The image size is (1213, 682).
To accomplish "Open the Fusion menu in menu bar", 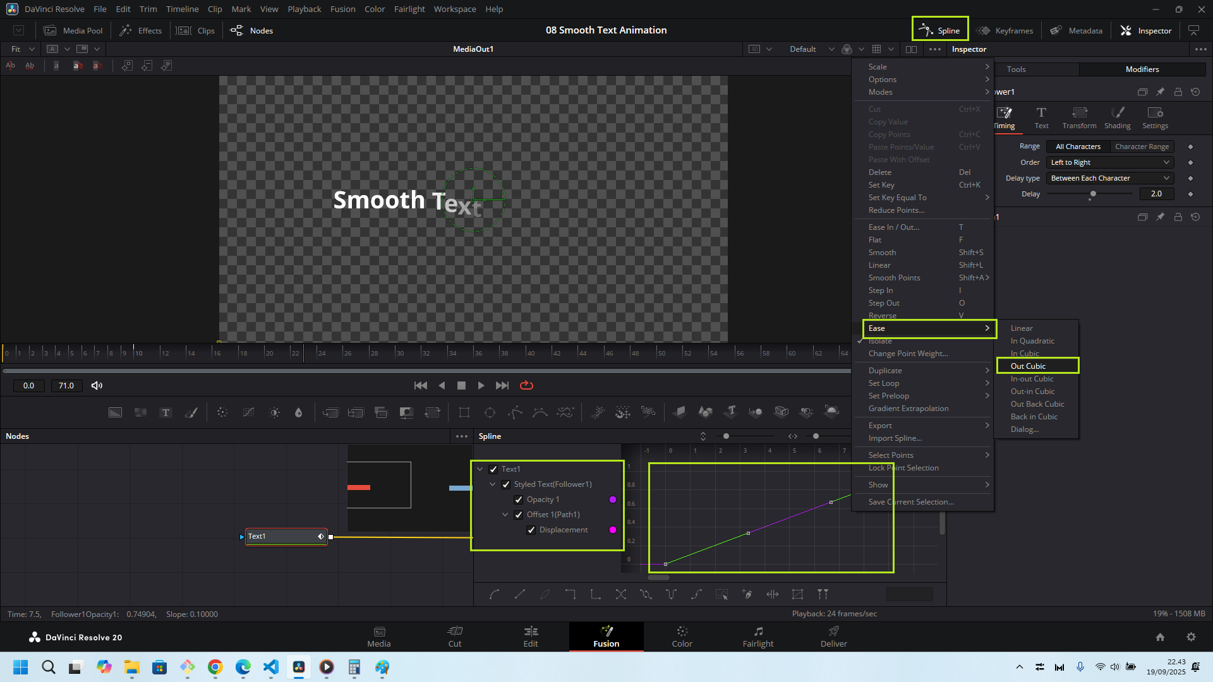I will pos(342,9).
